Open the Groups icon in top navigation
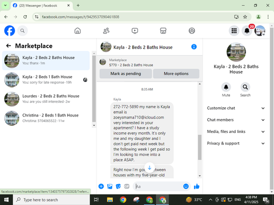The width and height of the screenshot is (274, 205). point(192,31)
